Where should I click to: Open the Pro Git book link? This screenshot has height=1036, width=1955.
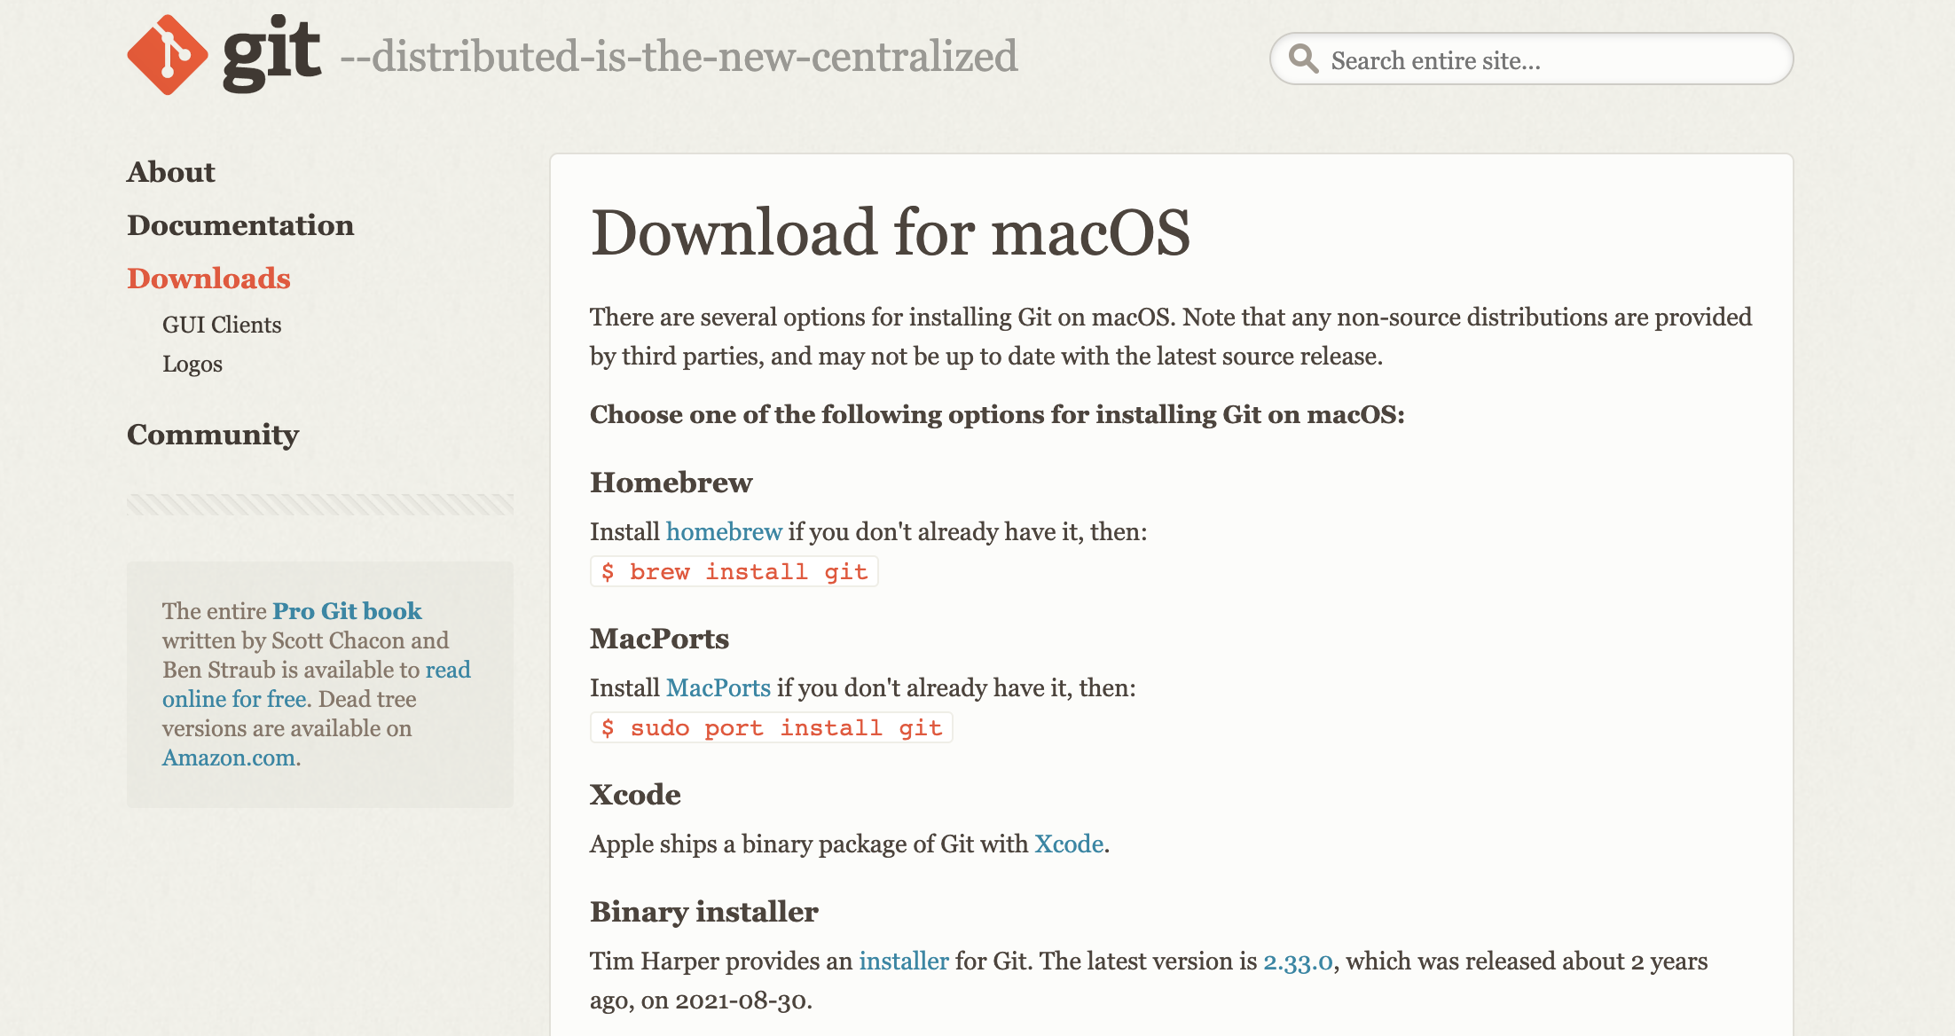pos(347,611)
